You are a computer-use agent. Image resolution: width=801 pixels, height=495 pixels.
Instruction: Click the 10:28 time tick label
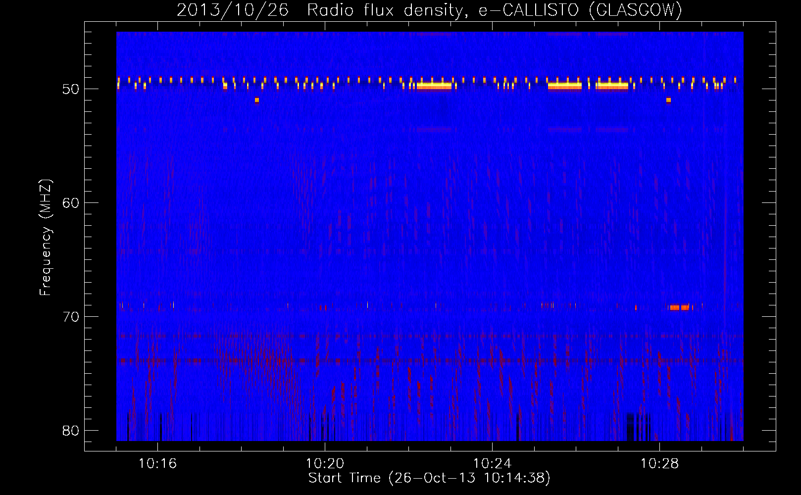click(659, 464)
